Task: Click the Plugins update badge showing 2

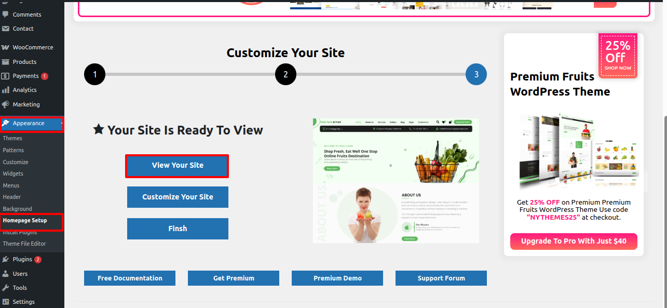Action: click(38, 260)
